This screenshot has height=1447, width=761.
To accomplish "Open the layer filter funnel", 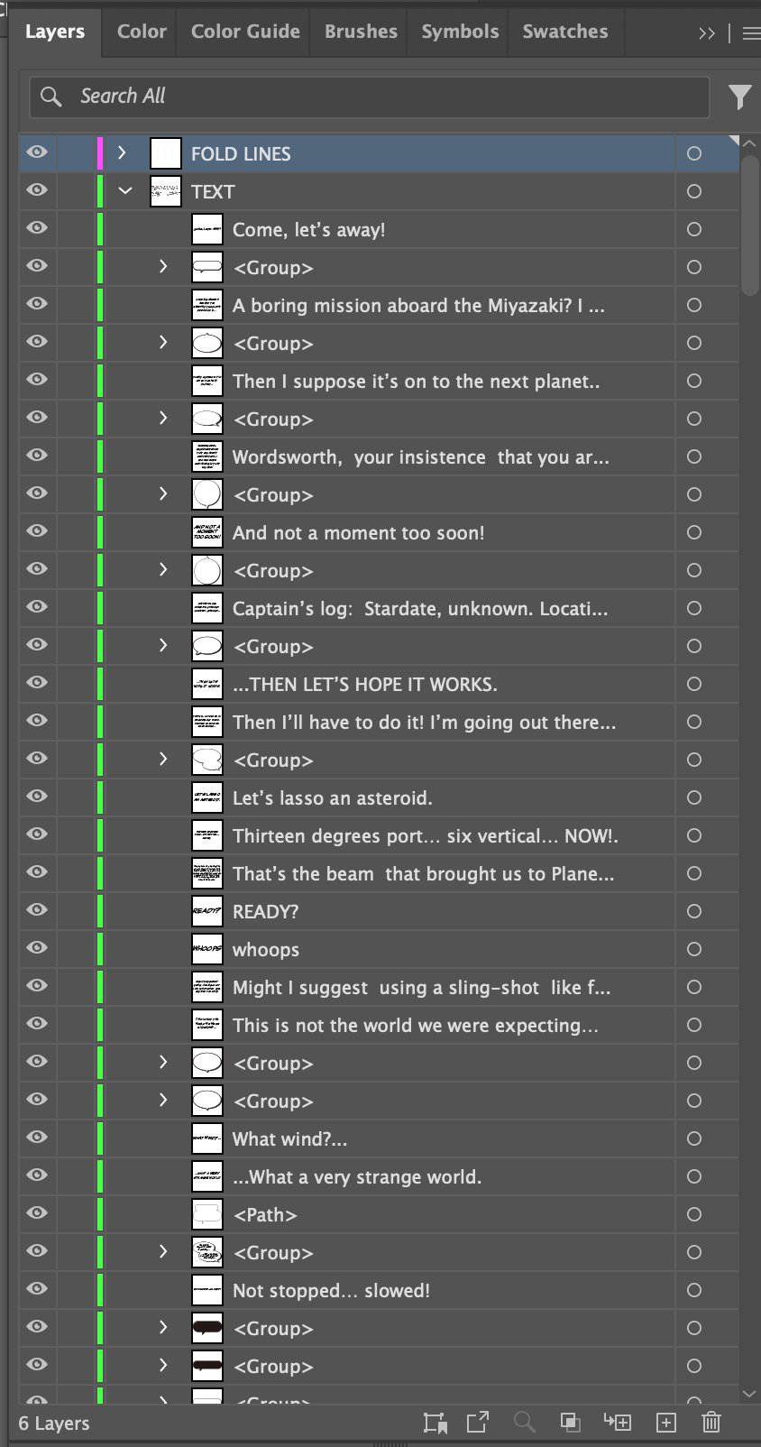I will click(739, 97).
